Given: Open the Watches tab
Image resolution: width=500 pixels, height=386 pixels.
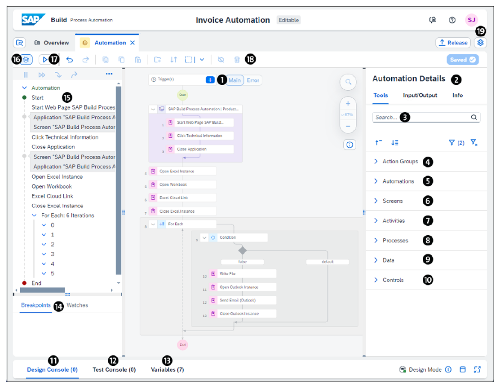Looking at the screenshot, I should [x=77, y=305].
